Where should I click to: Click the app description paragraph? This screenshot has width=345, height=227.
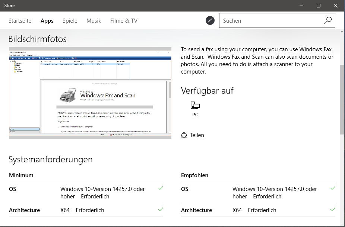coord(257,61)
